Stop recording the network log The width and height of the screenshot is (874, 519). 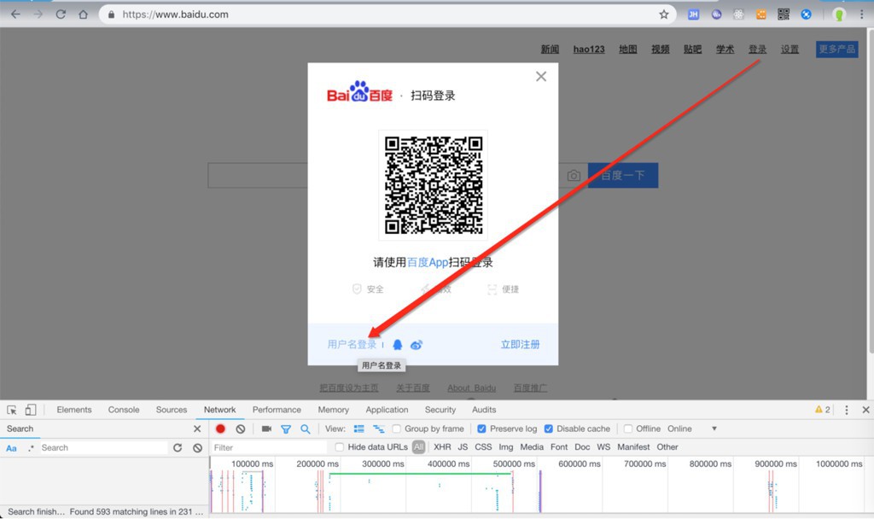click(220, 429)
